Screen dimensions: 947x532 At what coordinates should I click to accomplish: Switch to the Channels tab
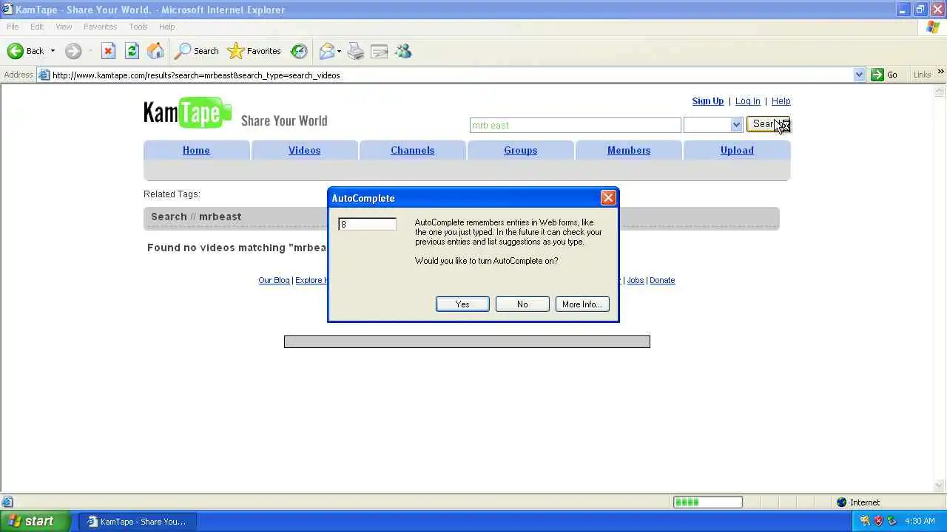(412, 150)
